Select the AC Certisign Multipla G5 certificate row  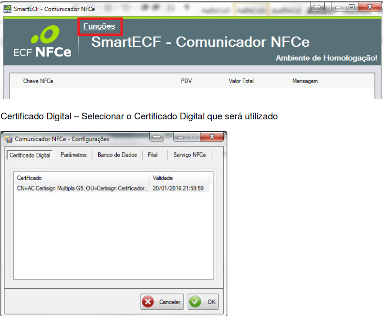113,188
